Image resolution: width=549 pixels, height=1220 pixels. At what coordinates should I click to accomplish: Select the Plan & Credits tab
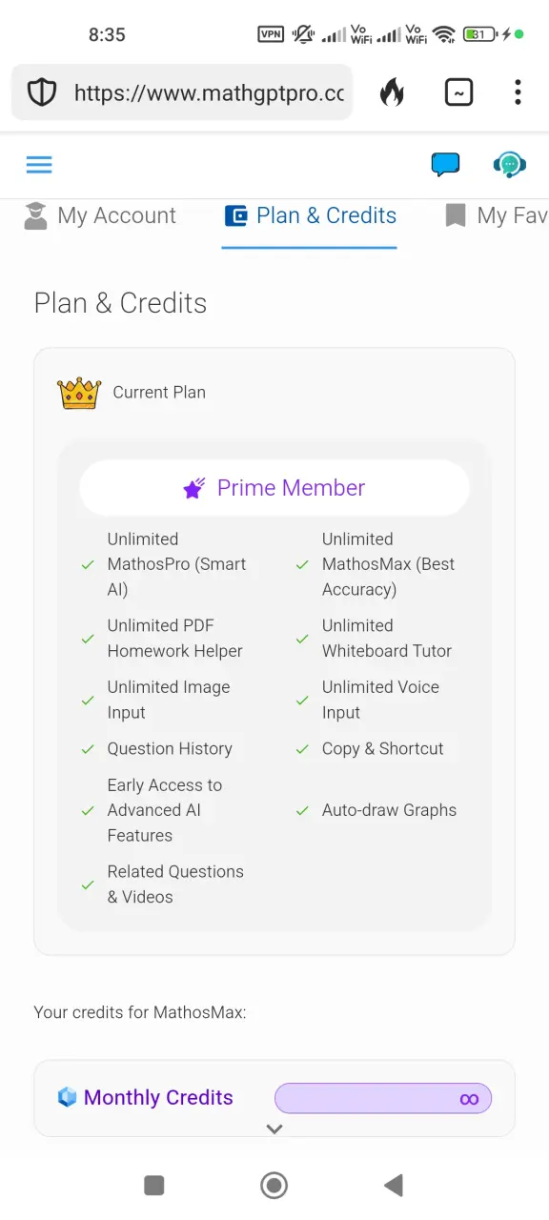(310, 216)
